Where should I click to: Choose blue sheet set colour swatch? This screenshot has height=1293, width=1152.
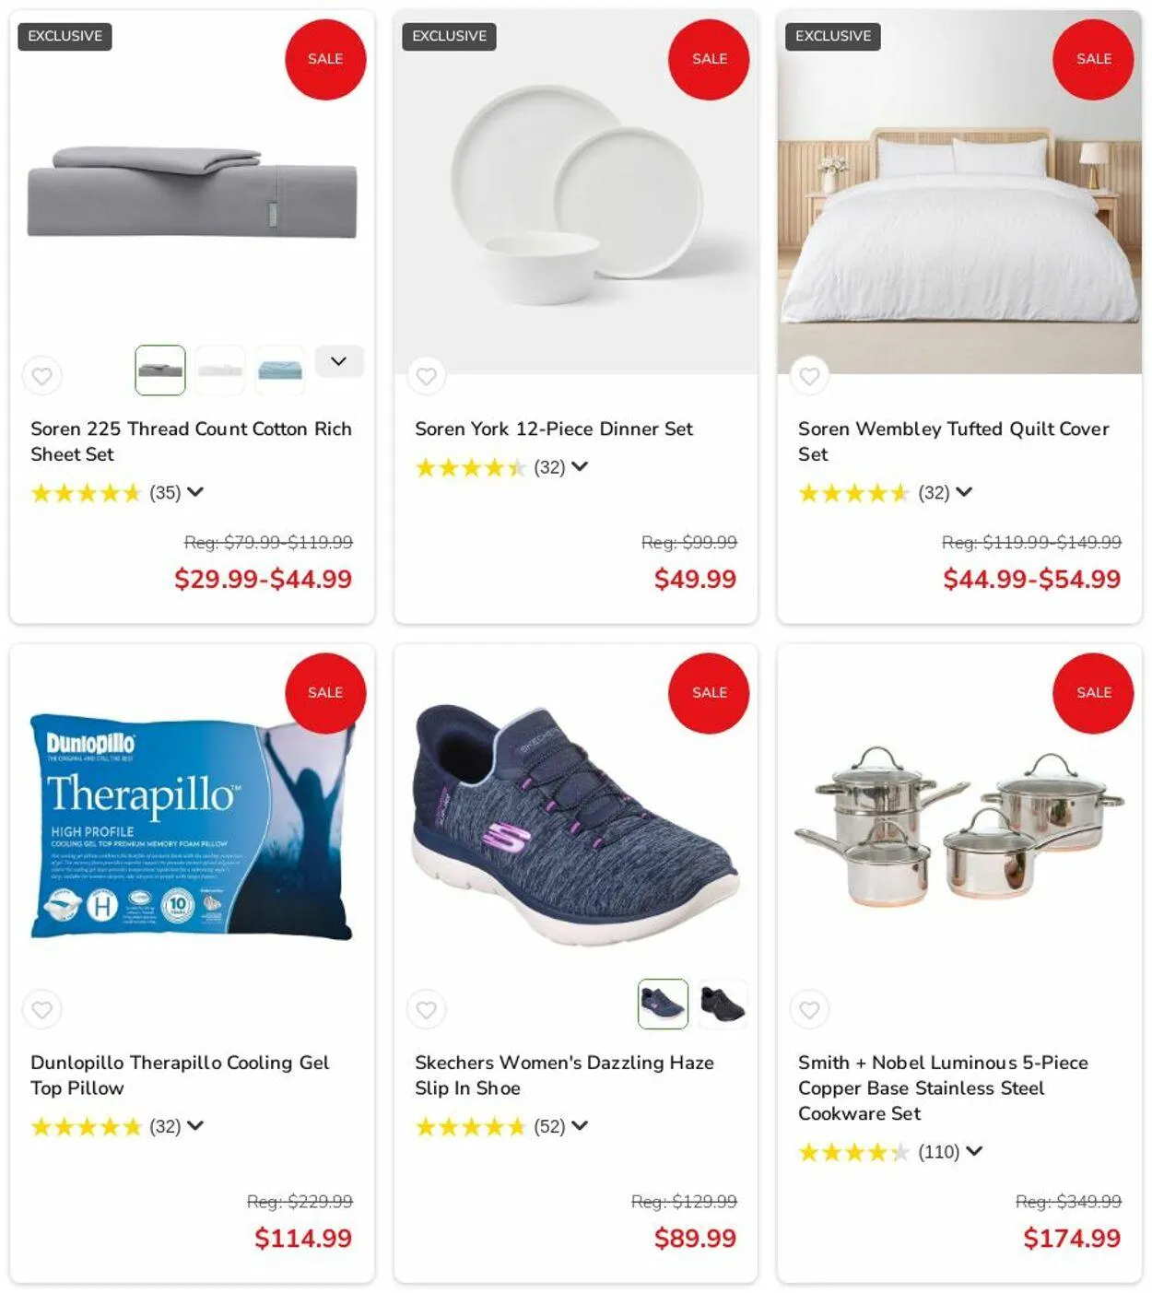pos(280,370)
